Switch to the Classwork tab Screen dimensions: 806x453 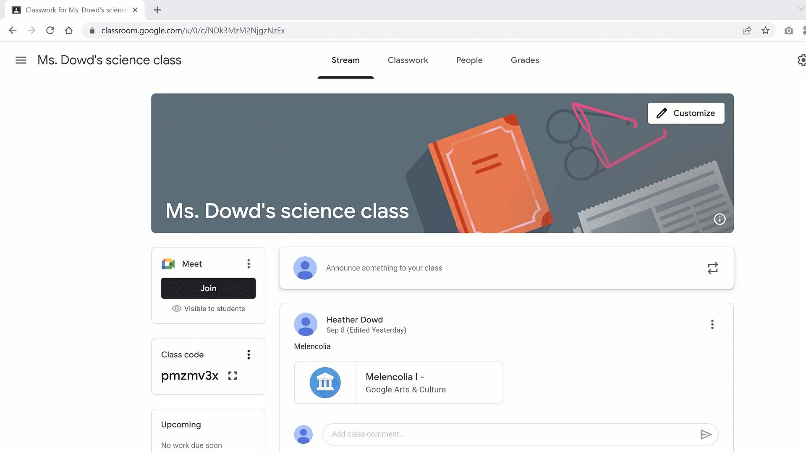click(x=408, y=60)
